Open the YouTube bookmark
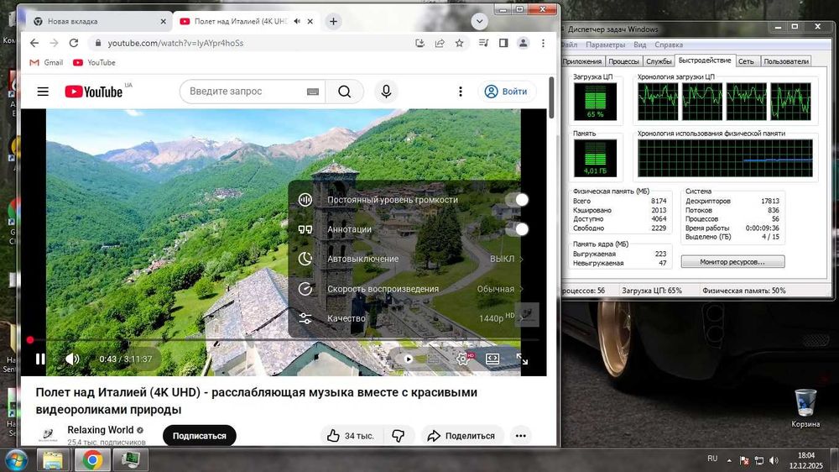 [x=94, y=63]
